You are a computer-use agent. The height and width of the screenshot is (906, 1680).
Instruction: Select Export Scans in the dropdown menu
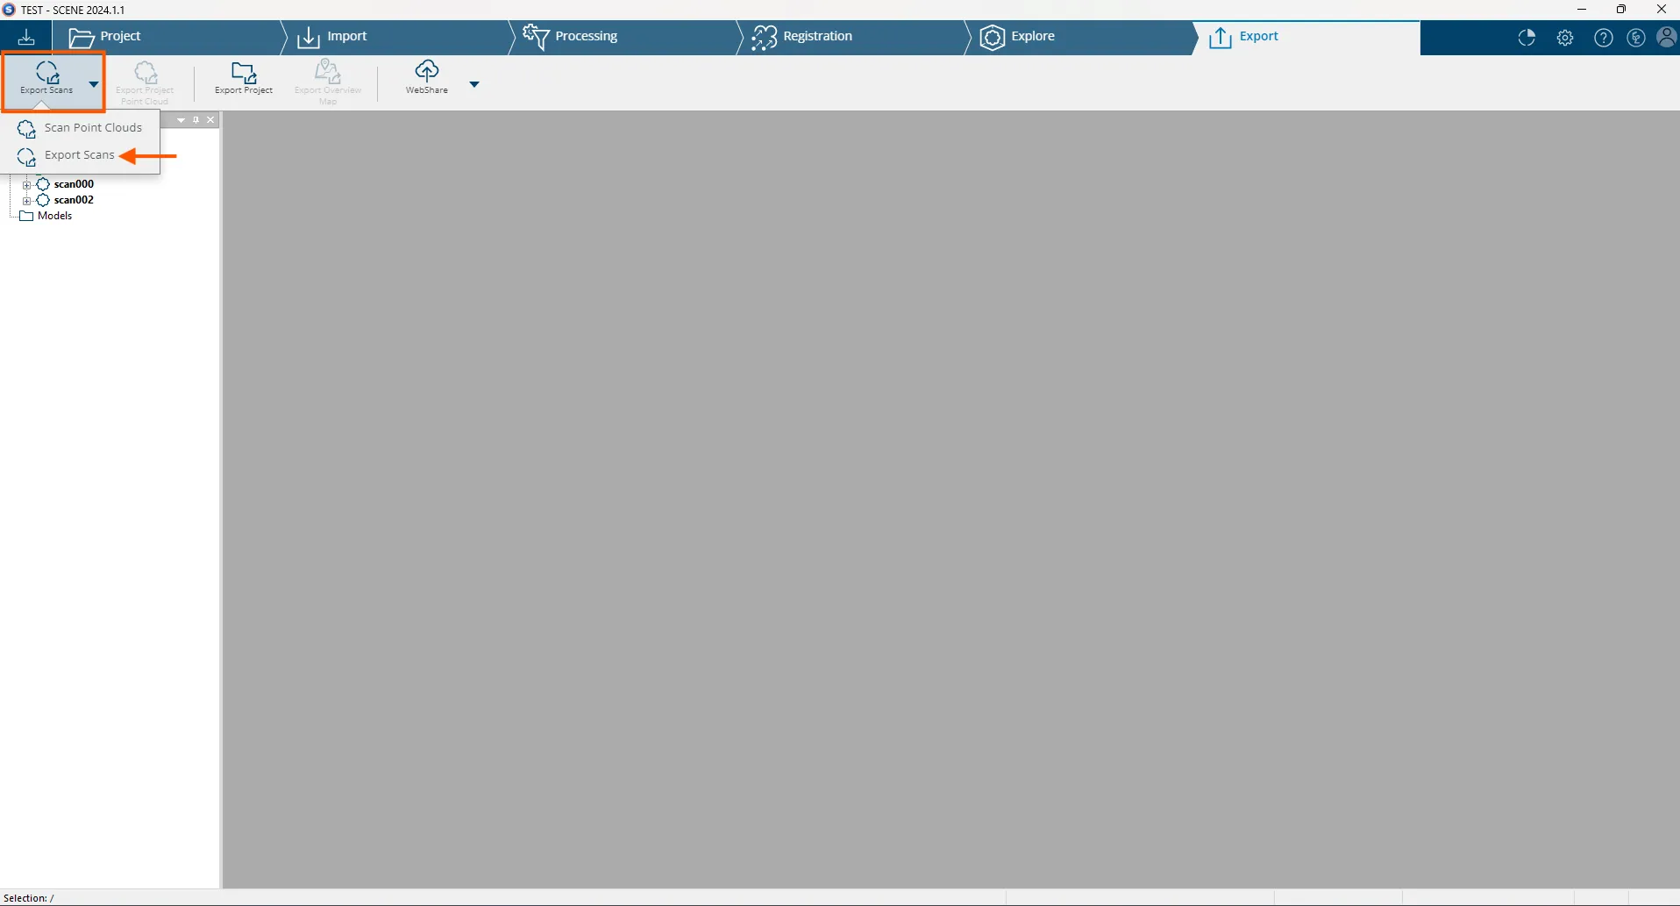coord(79,155)
